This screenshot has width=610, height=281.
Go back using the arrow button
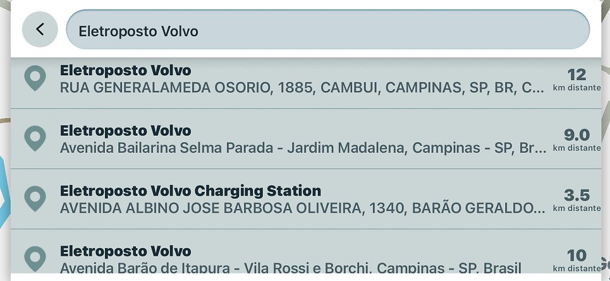pos(40,29)
